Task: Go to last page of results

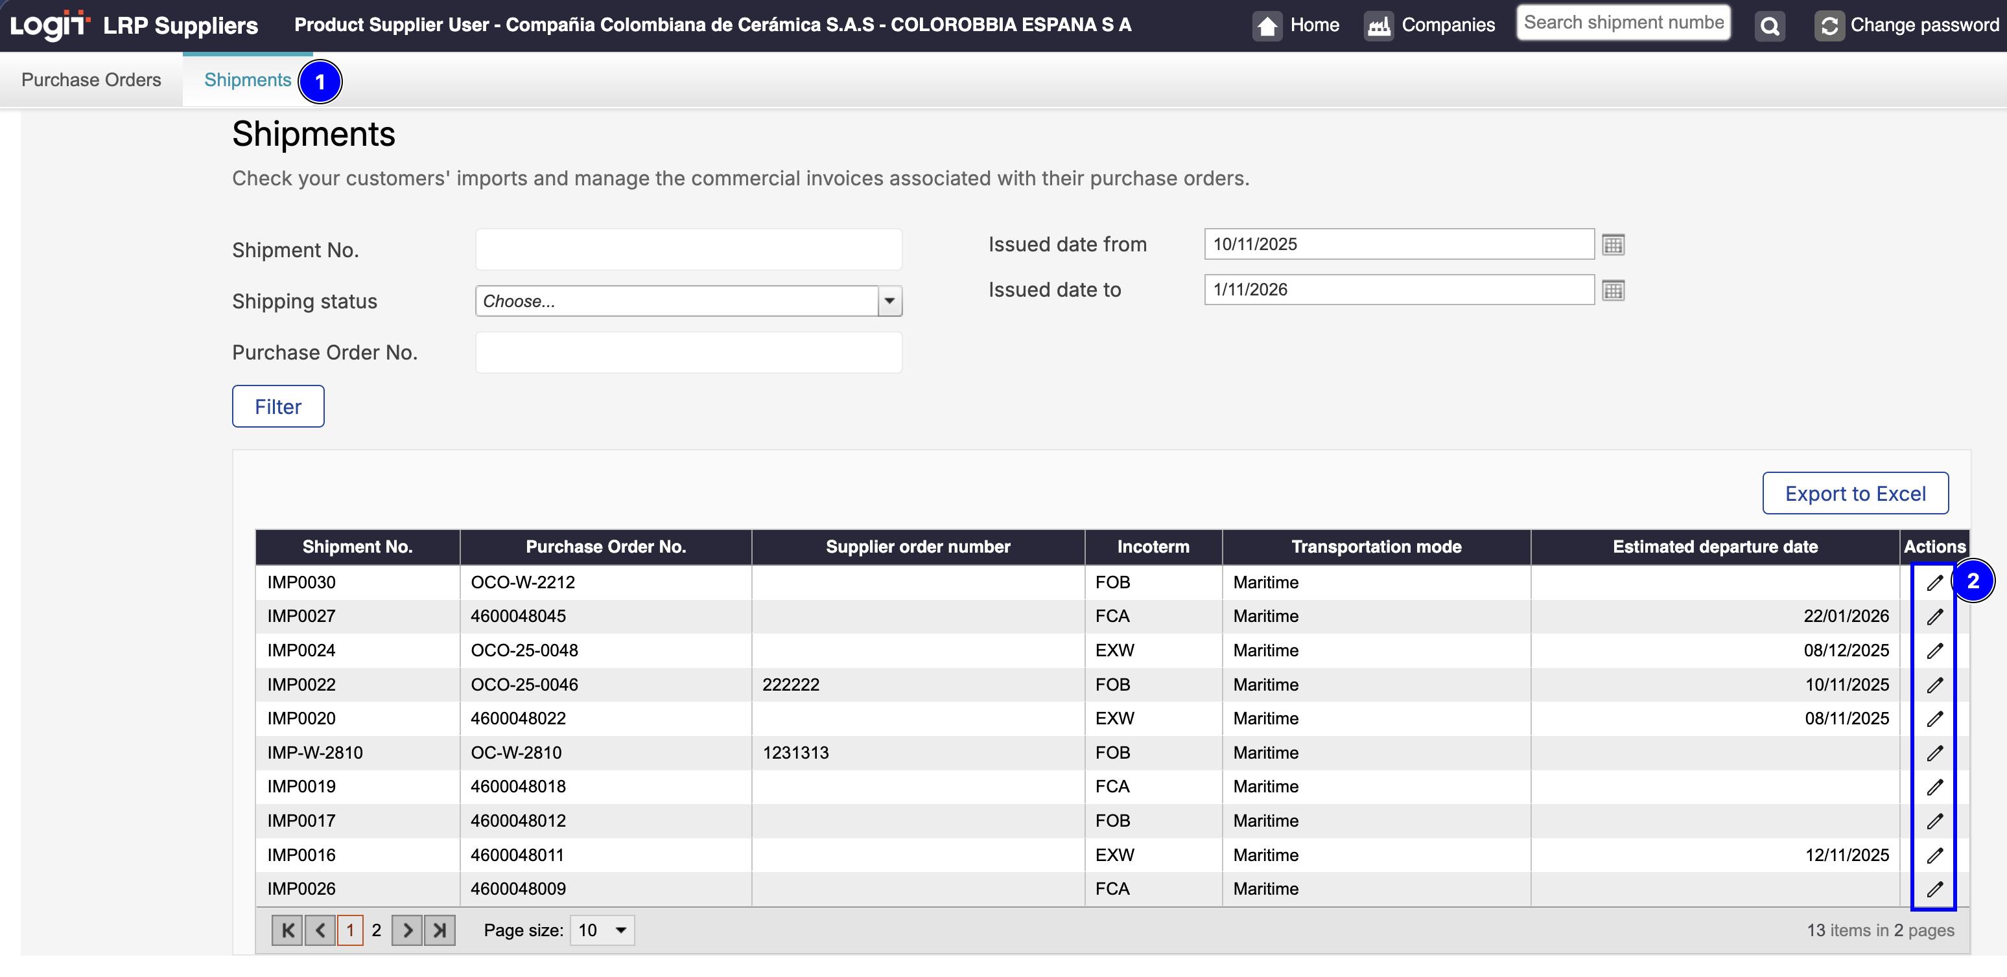Action: 440,930
